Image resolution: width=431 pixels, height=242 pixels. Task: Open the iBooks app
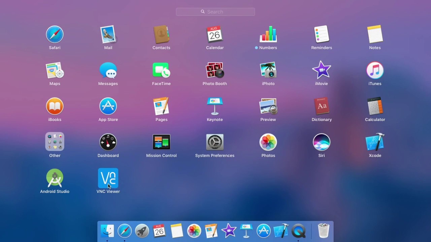[55, 107]
